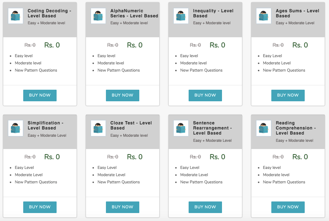329x221 pixels.
Task: Click Rs. 0 price on Inequality card
Action: click(x=217, y=45)
